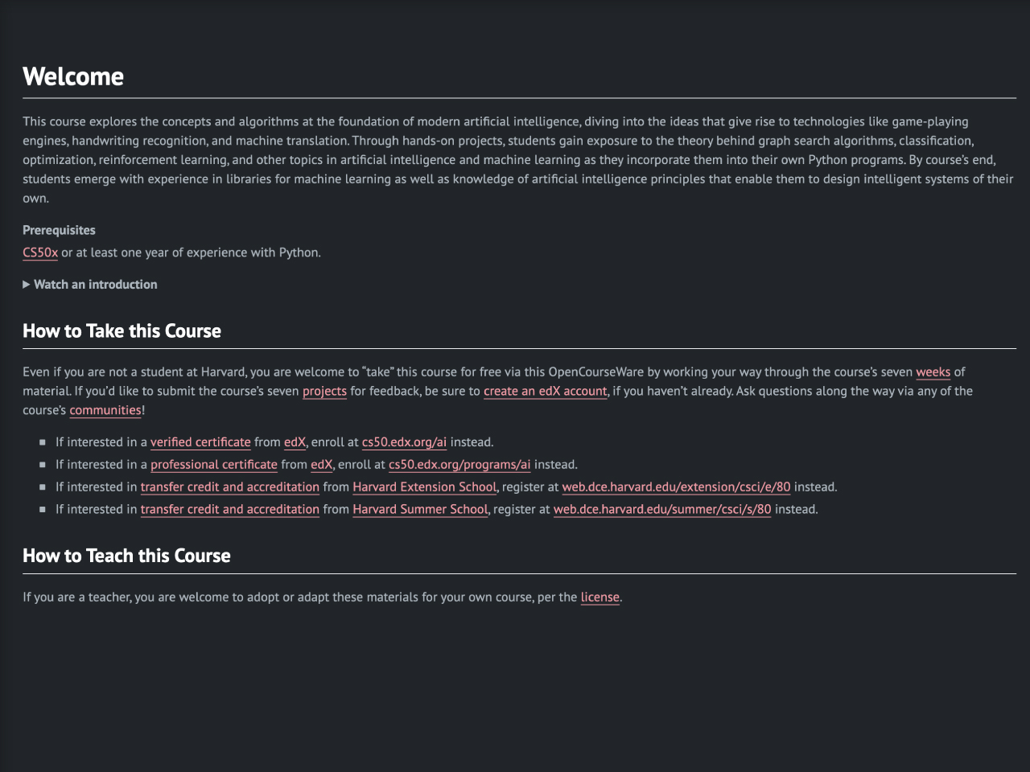The height and width of the screenshot is (772, 1030).
Task: Open the web.dce.harvard.edu/summer/csci/s/80 link
Action: click(x=662, y=510)
